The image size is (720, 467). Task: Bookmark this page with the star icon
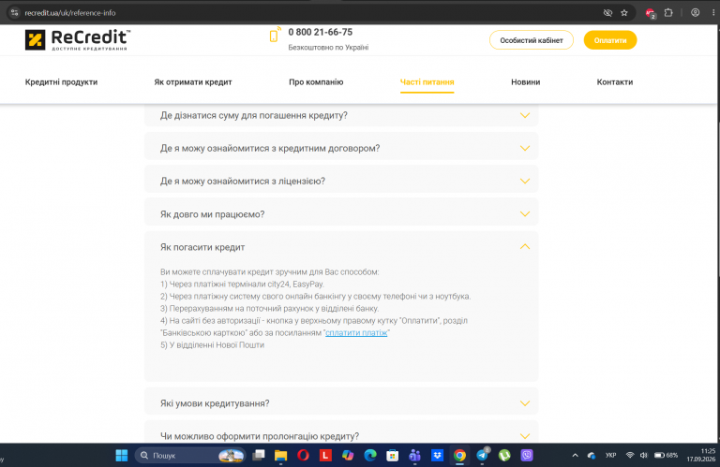(x=624, y=13)
